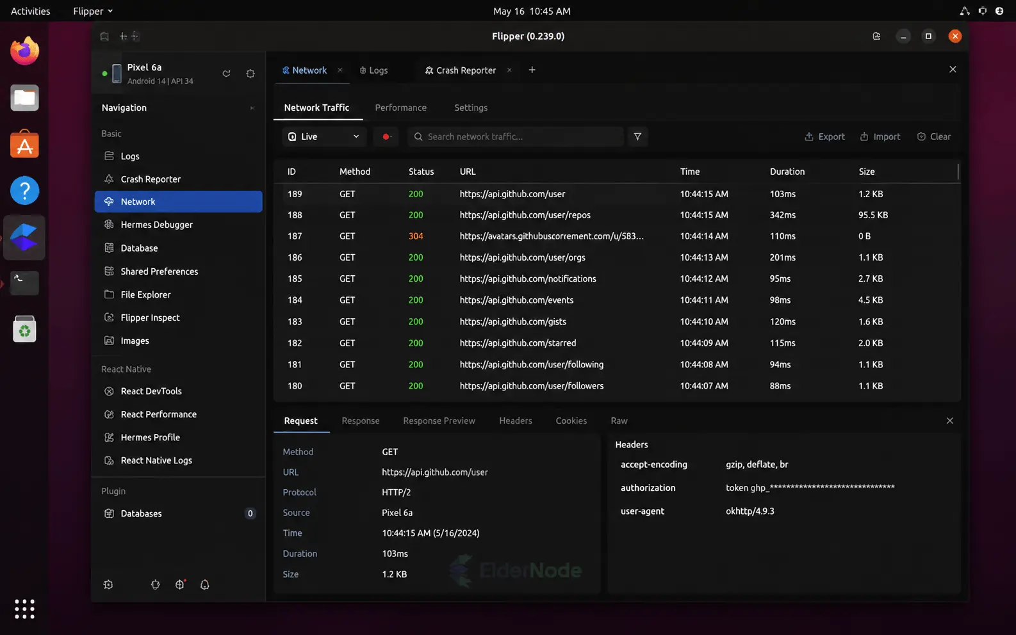Open Databases under Plugin section
Image resolution: width=1016 pixels, height=635 pixels.
coord(178,513)
